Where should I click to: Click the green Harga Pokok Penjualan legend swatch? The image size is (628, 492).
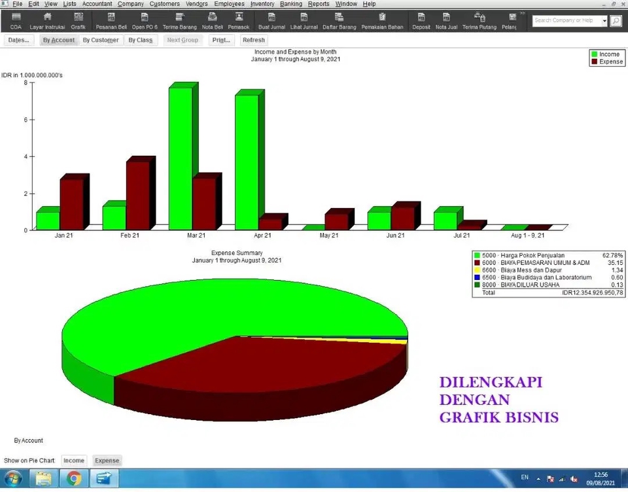click(x=476, y=255)
